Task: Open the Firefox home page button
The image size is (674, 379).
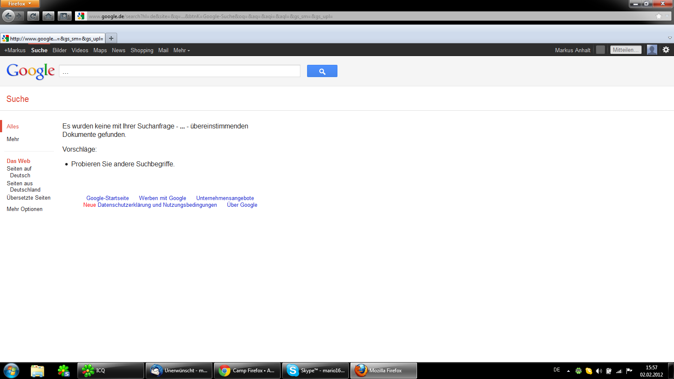Action: 48,16
